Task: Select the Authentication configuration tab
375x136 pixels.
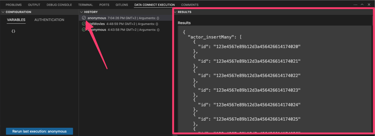Action: point(49,20)
